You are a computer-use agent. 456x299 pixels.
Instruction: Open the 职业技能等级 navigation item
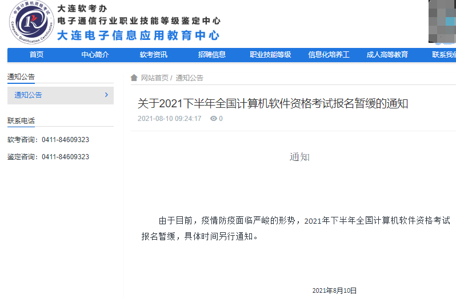point(270,55)
